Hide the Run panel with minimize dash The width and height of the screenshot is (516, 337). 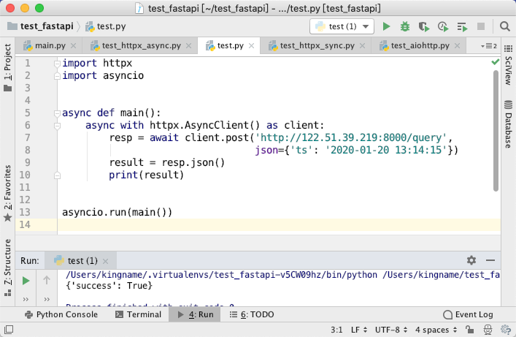tap(490, 260)
